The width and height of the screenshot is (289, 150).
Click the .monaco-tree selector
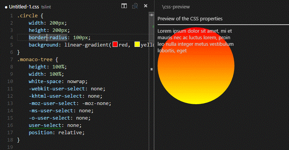[35, 60]
